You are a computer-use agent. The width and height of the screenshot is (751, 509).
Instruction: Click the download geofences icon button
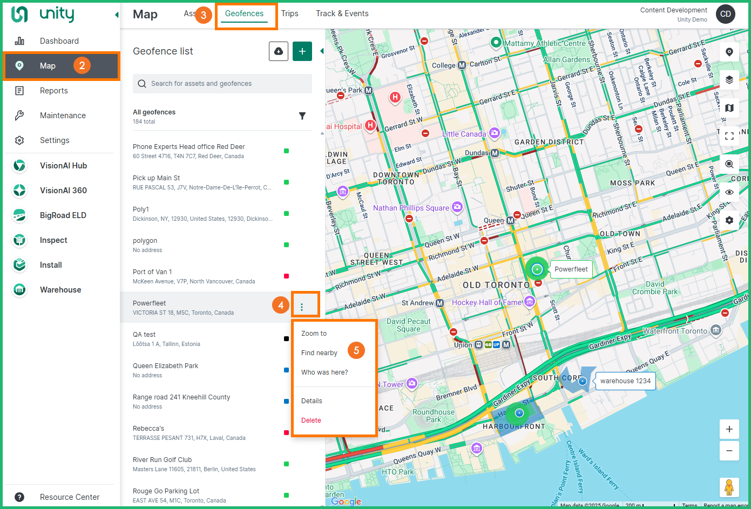[279, 51]
